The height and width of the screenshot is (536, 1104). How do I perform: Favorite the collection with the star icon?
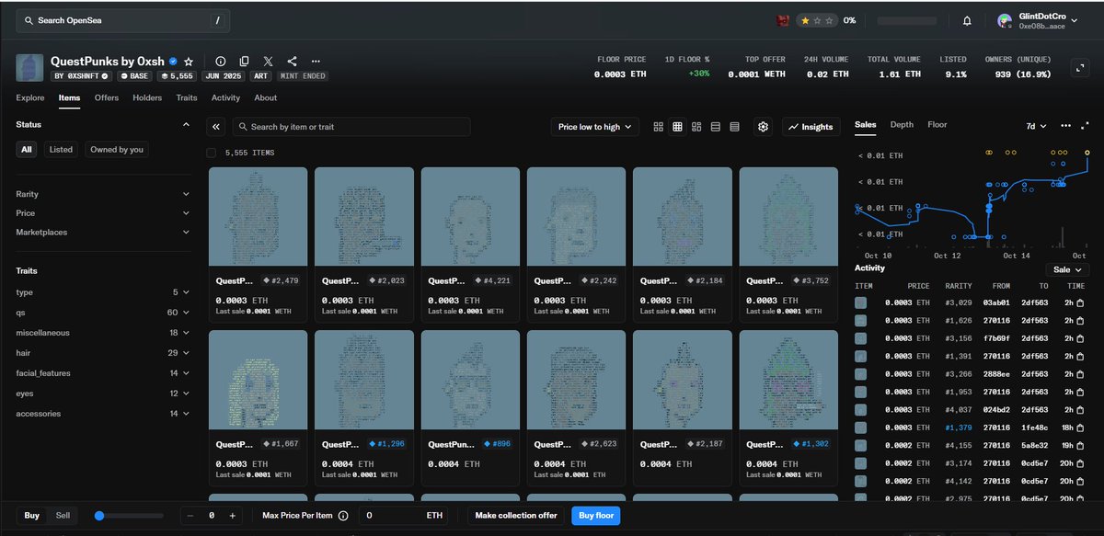(x=189, y=61)
